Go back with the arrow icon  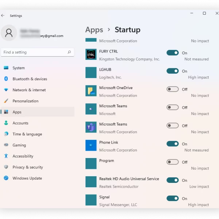[x=3, y=15]
